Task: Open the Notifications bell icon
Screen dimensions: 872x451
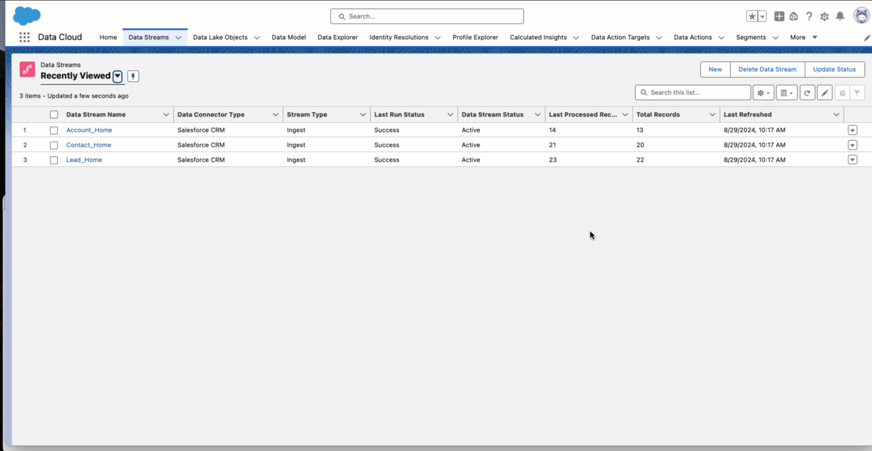Action: (x=840, y=17)
